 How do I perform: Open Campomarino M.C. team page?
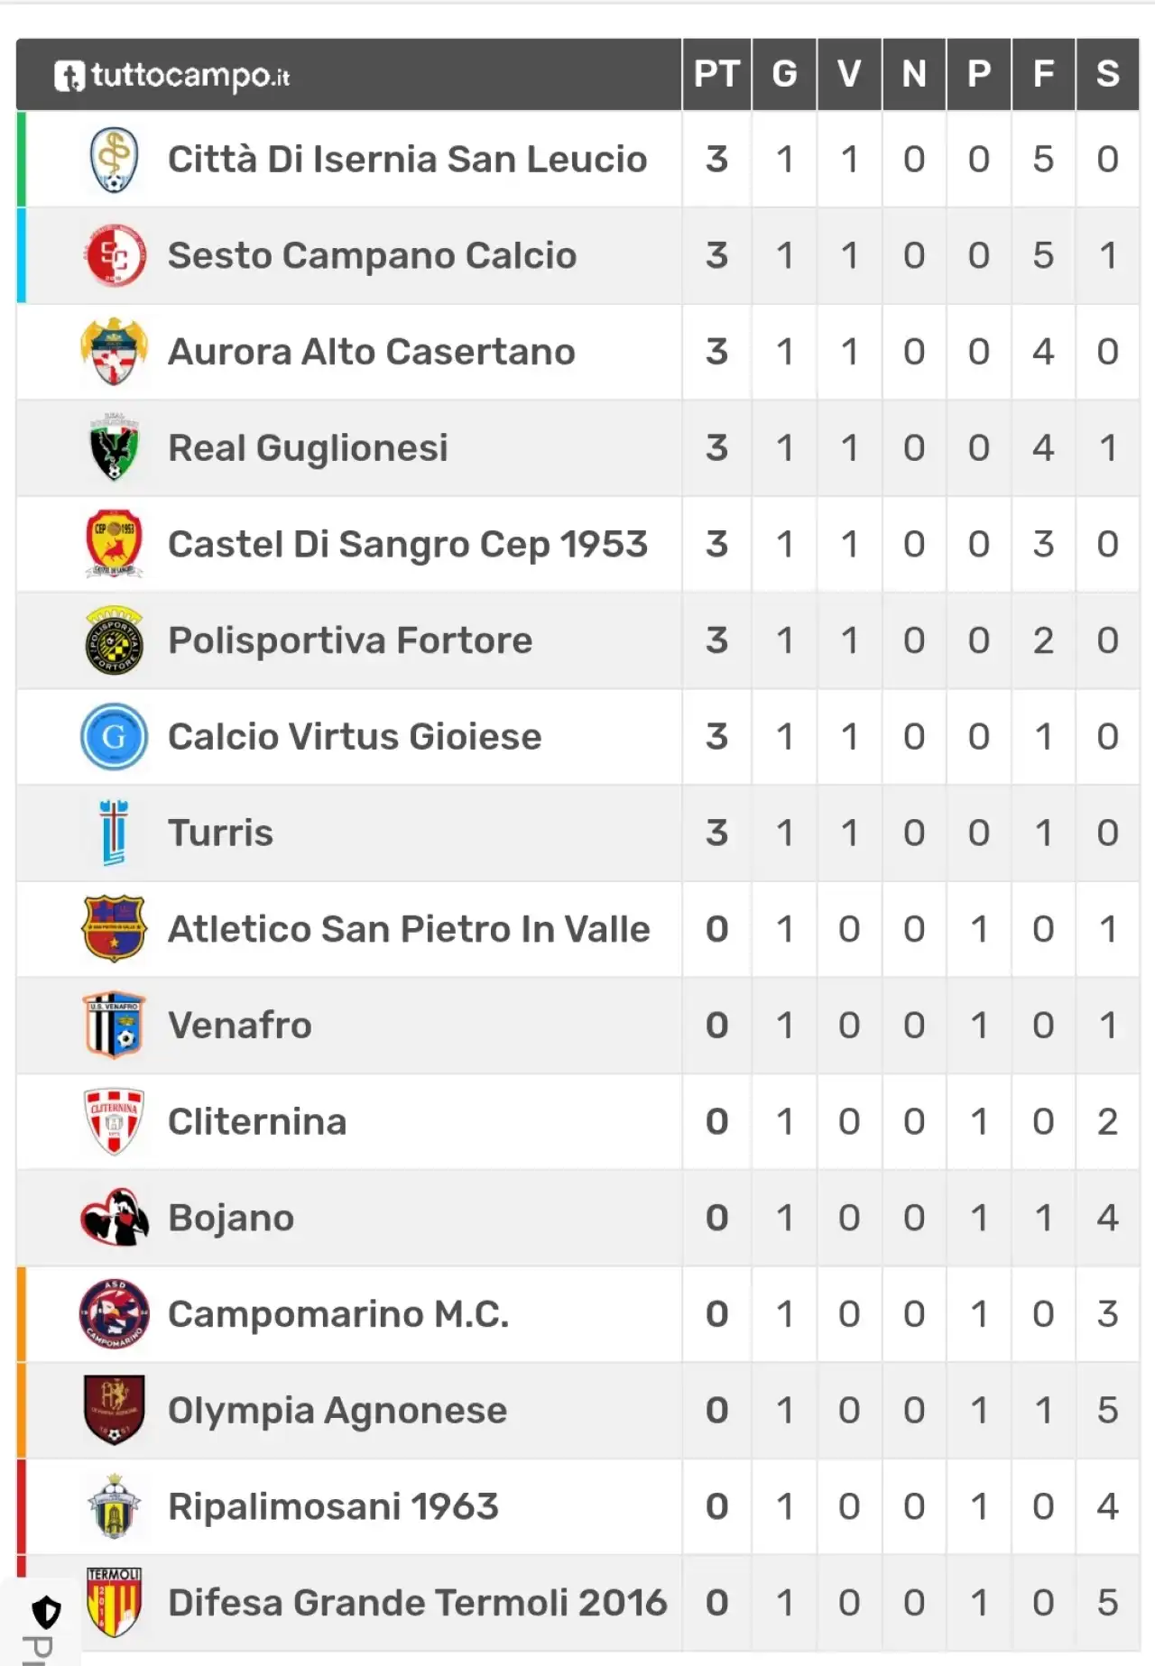(338, 1314)
